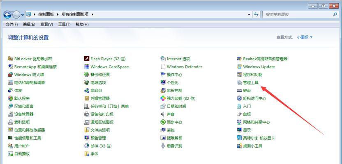The width and height of the screenshot is (342, 164).
Task: Open the 用户帐户 link
Action: (x=22, y=146)
